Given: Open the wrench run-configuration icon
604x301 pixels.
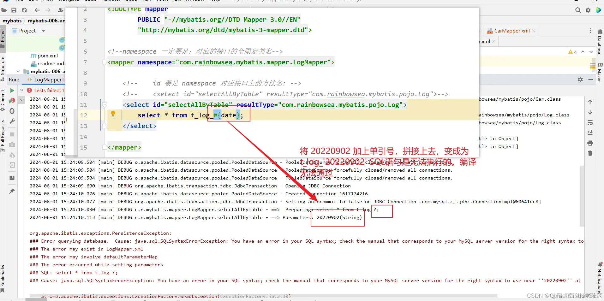Looking at the screenshot, I should point(12,121).
